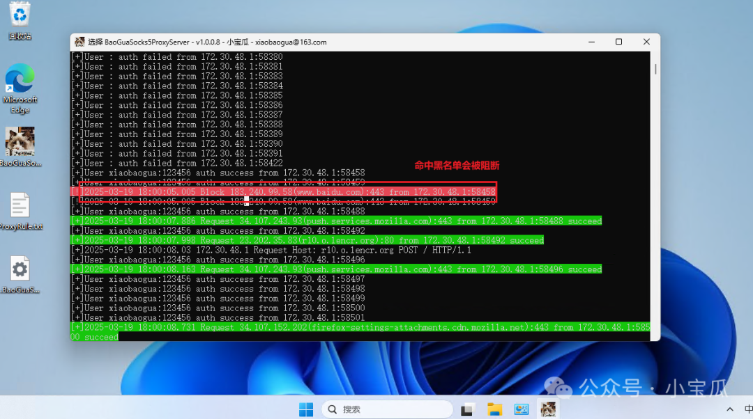The height and width of the screenshot is (419, 753).
Task: Open the Windows Start menu
Action: tap(306, 409)
